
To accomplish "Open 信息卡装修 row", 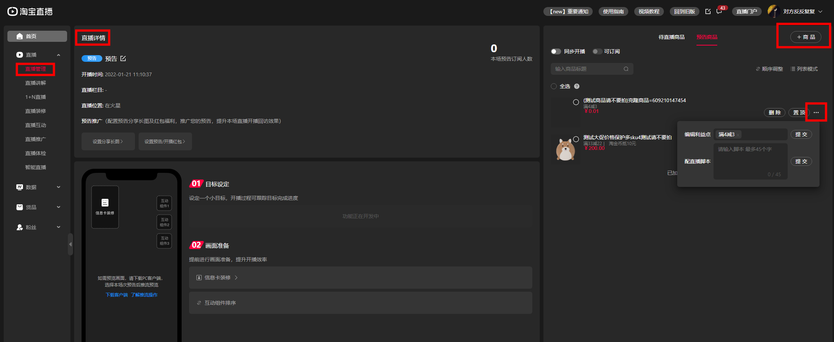I will coord(360,278).
